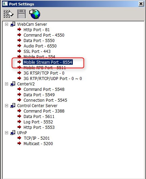Select UPnP network icon

(13, 133)
